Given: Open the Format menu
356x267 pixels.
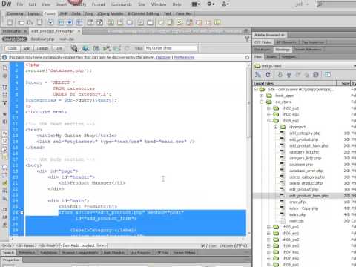Looking at the screenshot, I should point(98,4).
